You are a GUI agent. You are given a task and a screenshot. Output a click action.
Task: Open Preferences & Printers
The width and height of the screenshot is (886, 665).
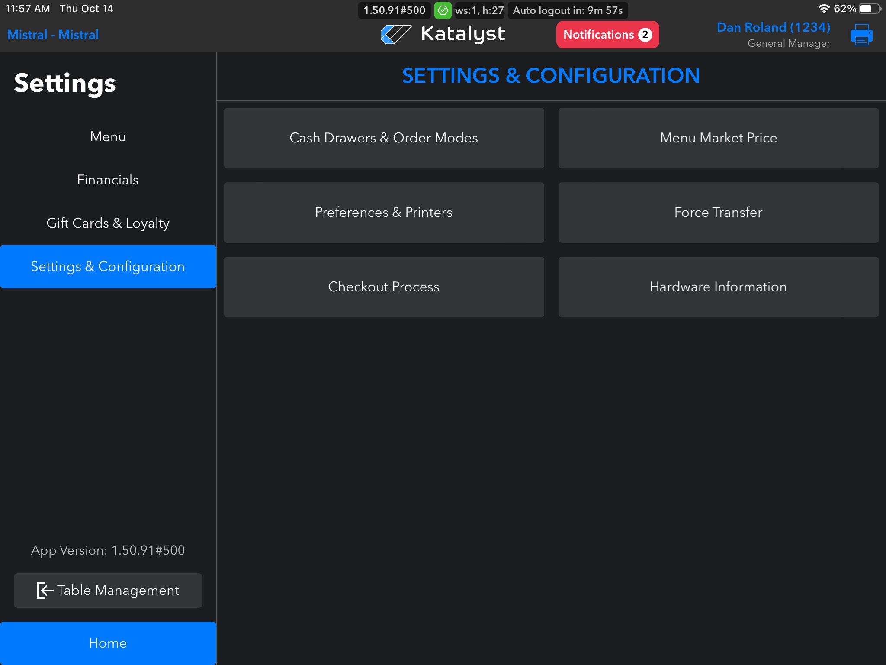384,213
